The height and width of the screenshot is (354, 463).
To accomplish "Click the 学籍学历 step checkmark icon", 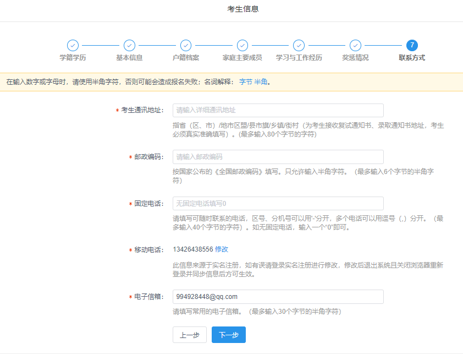I will [x=73, y=46].
